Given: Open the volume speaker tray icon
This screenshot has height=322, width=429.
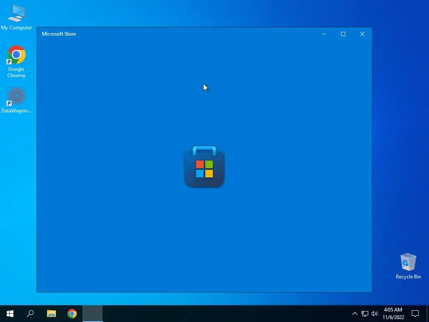Looking at the screenshot, I should pos(375,314).
